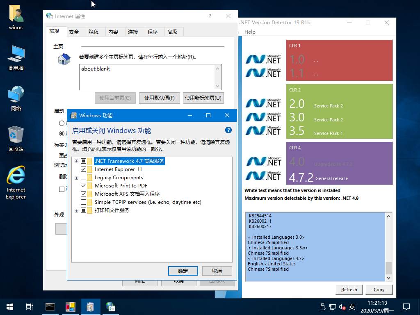Click homepage box scroll up arrow
Viewport: 420px width, 315px height.
(217, 68)
